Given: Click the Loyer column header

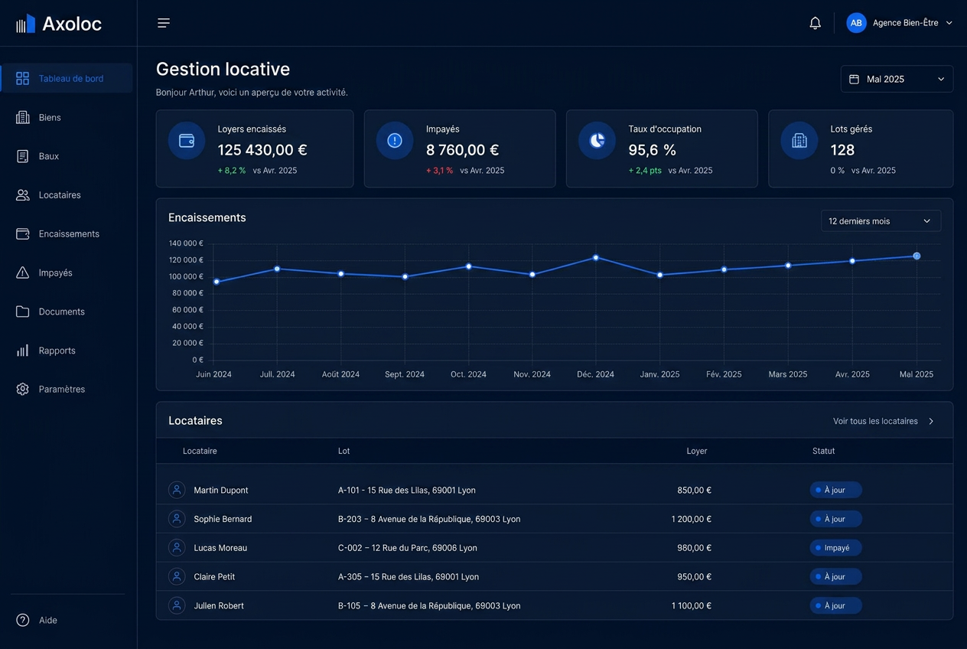Looking at the screenshot, I should click(x=697, y=451).
